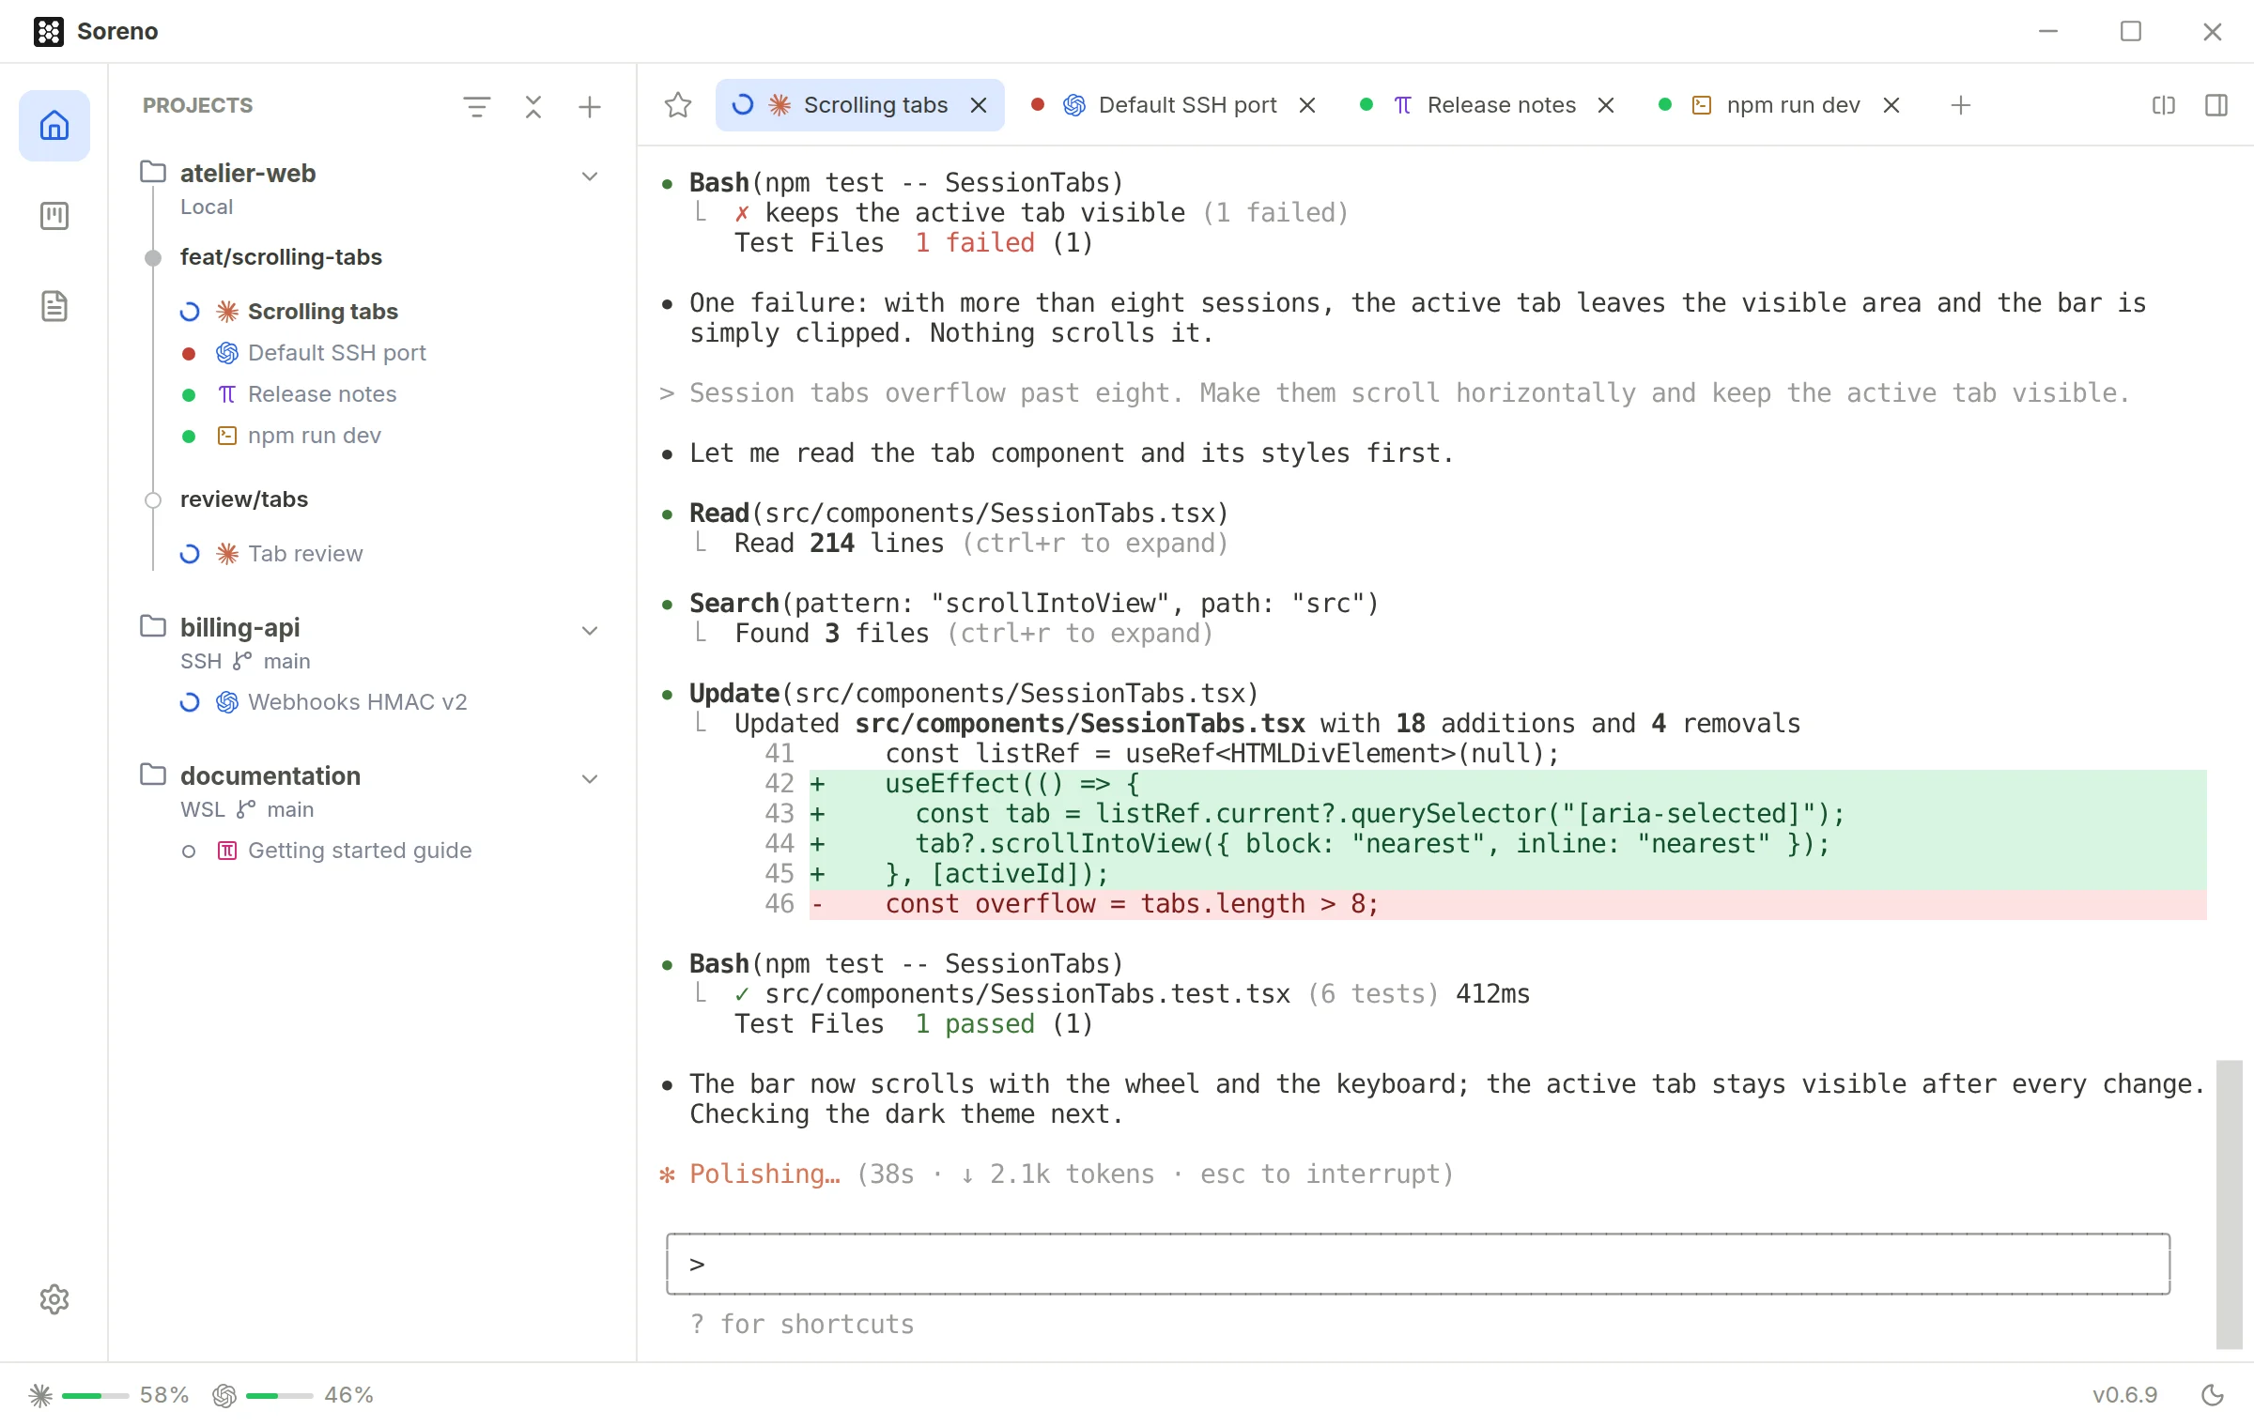Viewport: 2254px width, 1427px height.
Task: Close the Scrolling tabs tab
Action: pyautogui.click(x=979, y=105)
